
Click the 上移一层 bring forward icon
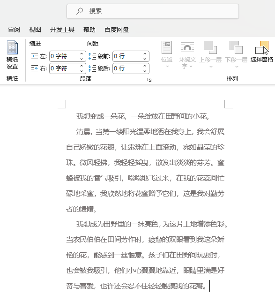tap(210, 47)
